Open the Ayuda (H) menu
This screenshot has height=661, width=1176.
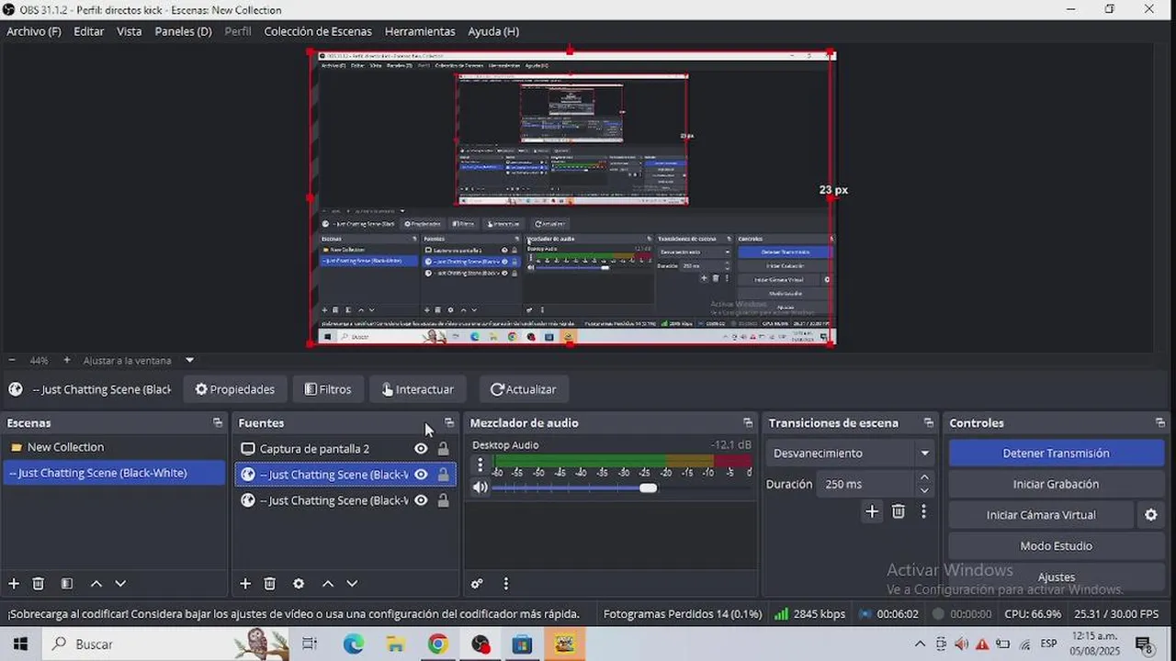[x=493, y=31]
